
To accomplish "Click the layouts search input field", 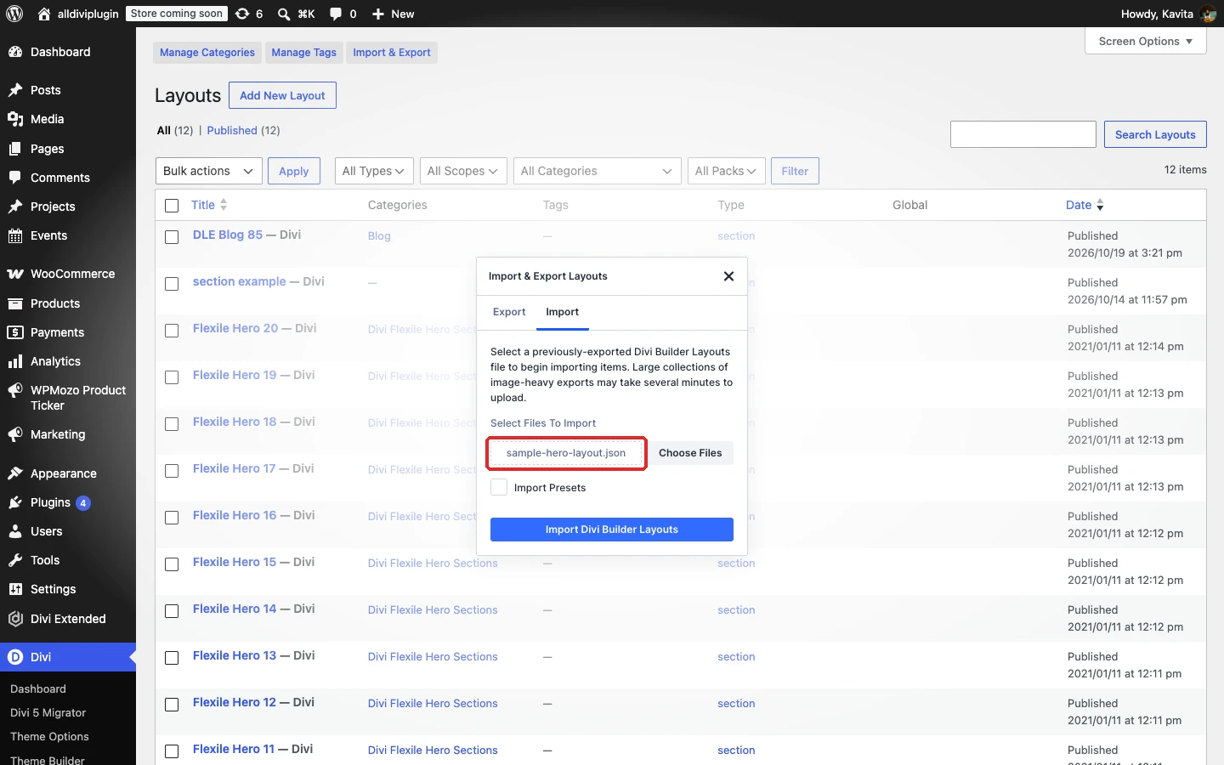I will [1023, 134].
